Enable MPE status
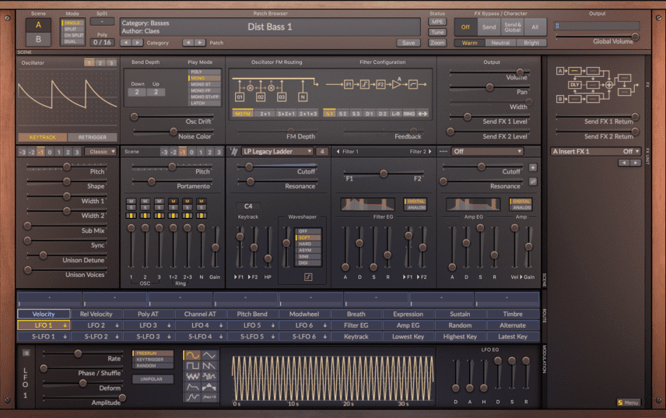 (437, 22)
